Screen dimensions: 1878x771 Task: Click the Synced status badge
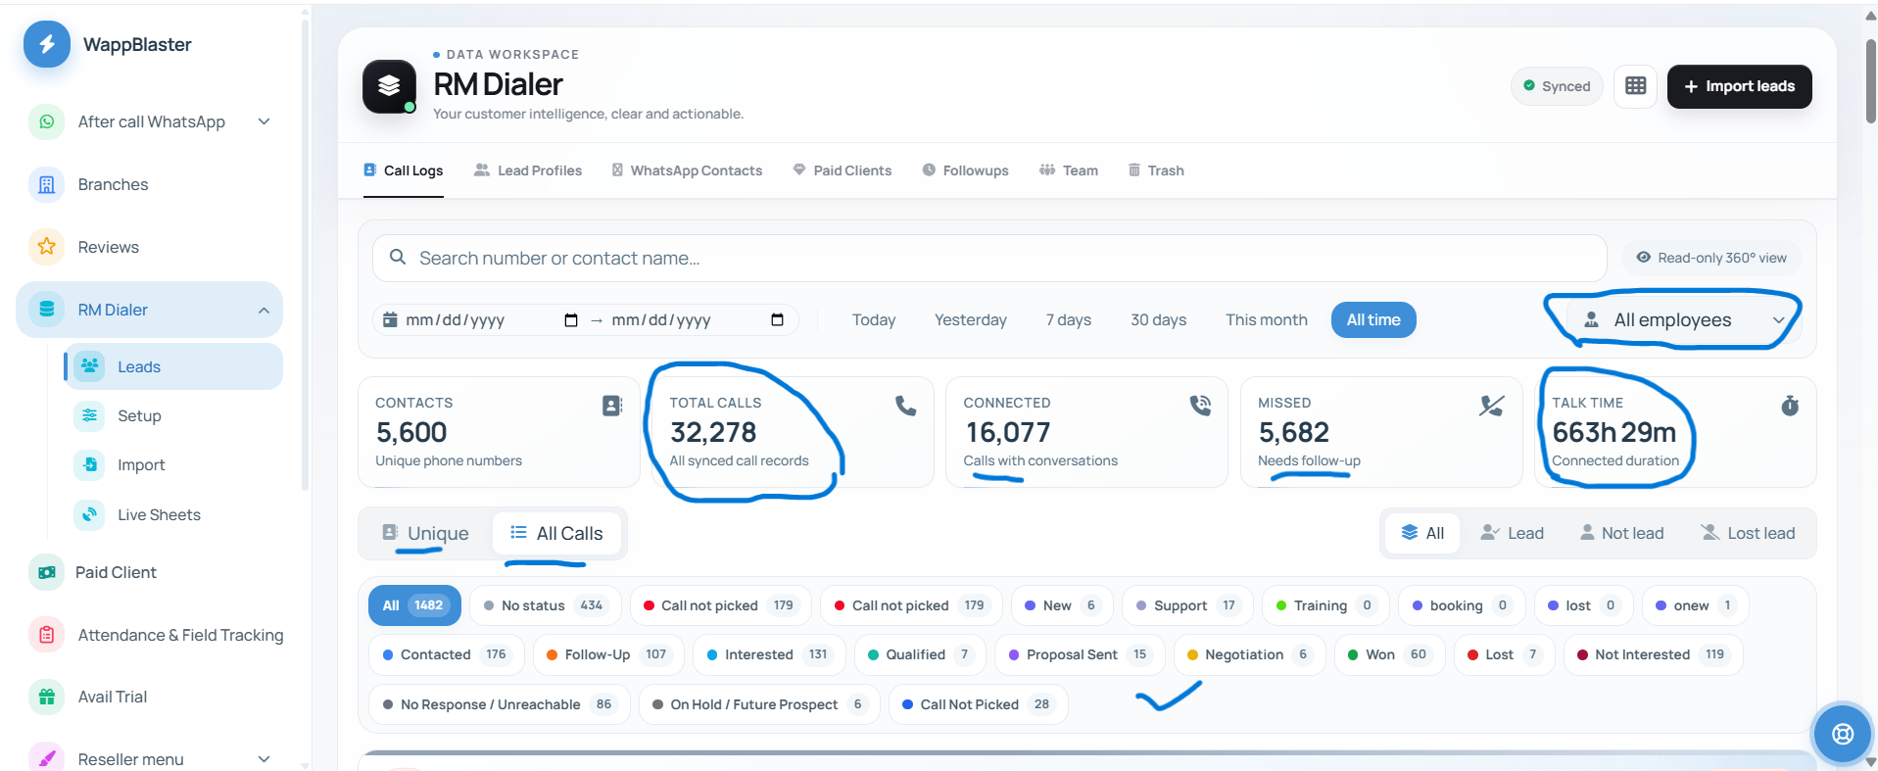[1557, 86]
